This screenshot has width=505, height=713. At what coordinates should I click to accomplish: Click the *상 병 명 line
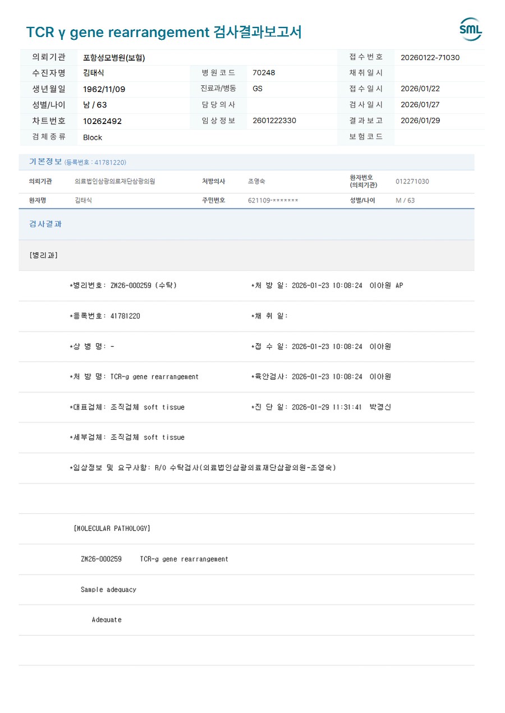click(x=91, y=346)
